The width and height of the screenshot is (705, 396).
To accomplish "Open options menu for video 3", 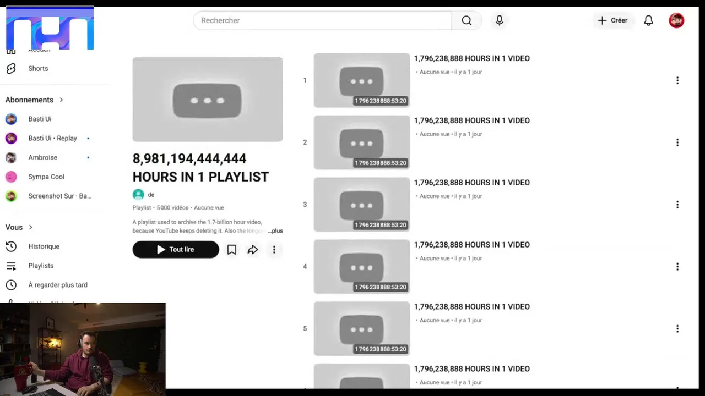I will pos(677,205).
